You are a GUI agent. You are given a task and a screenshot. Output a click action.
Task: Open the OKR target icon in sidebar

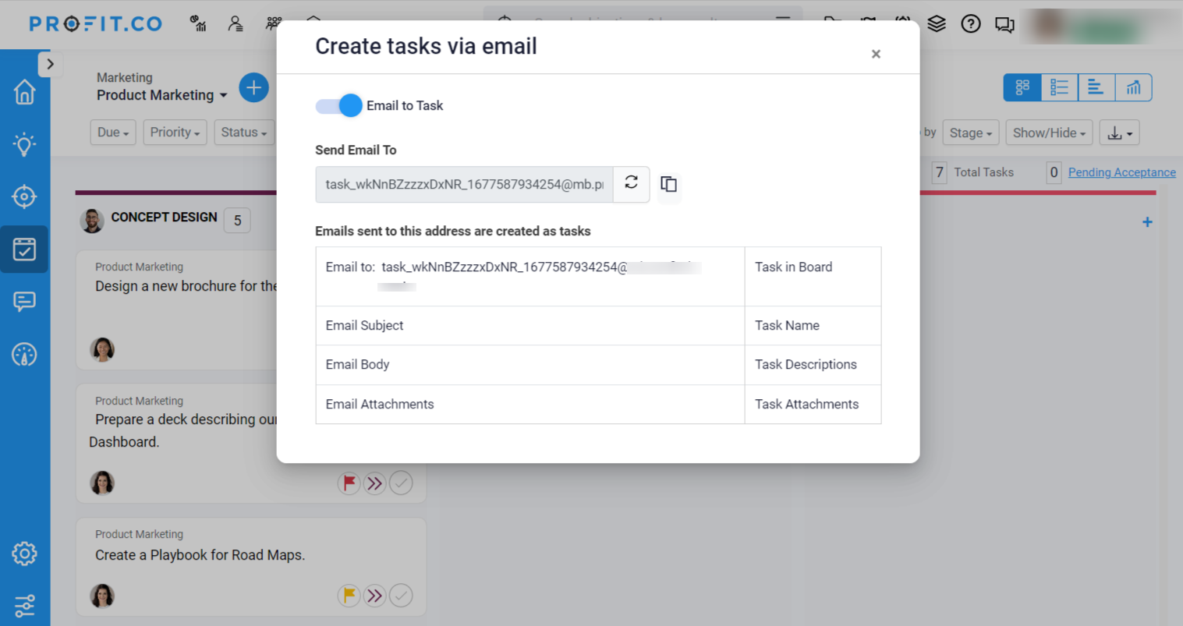click(24, 196)
